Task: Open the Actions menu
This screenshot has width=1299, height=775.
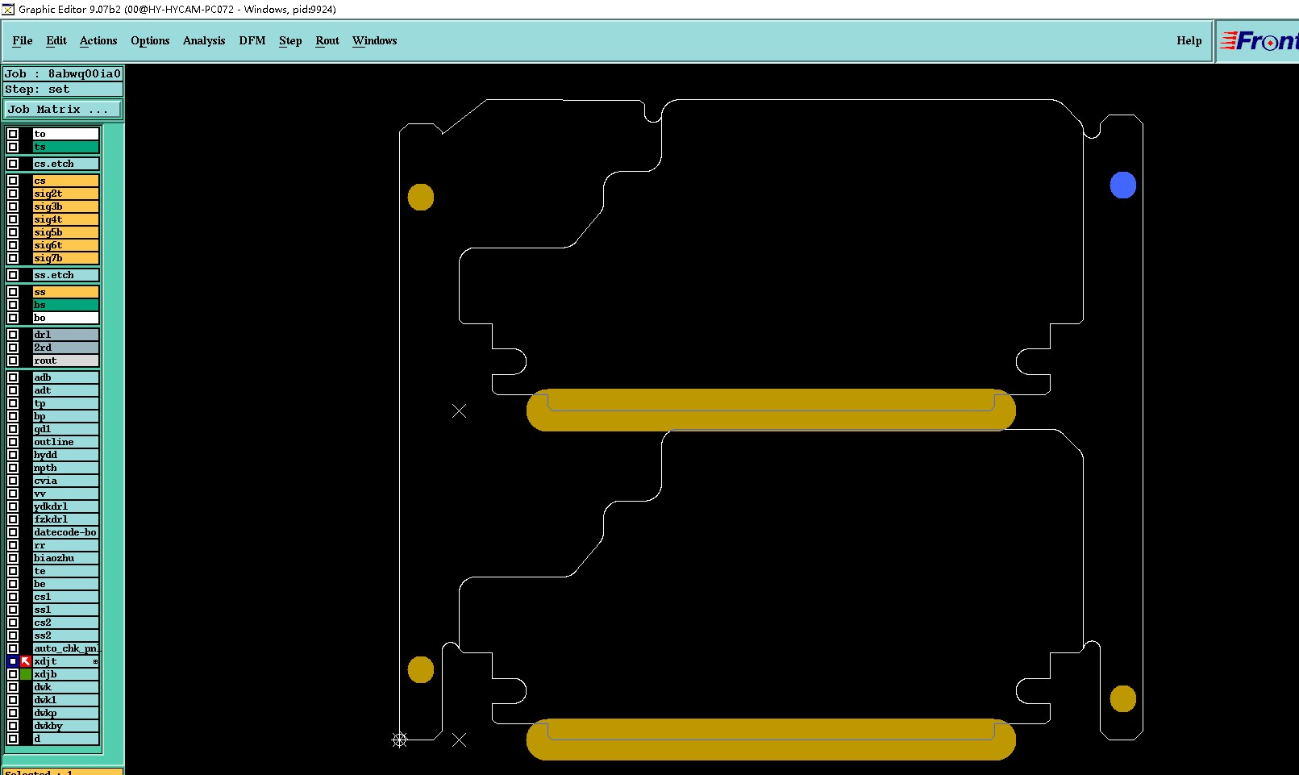Action: coord(98,40)
